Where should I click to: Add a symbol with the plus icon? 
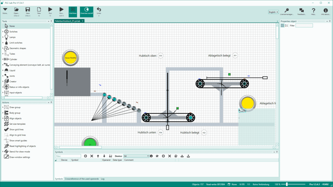click(86, 156)
